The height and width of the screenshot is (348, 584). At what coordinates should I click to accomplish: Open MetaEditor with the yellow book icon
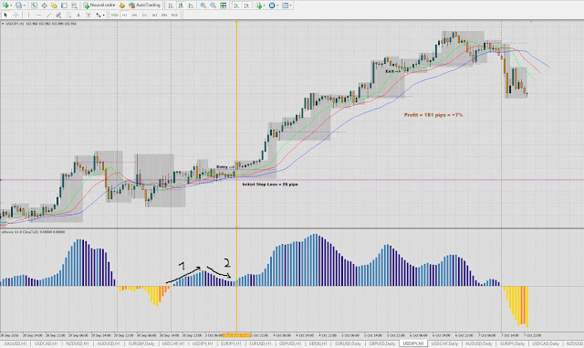(121, 5)
